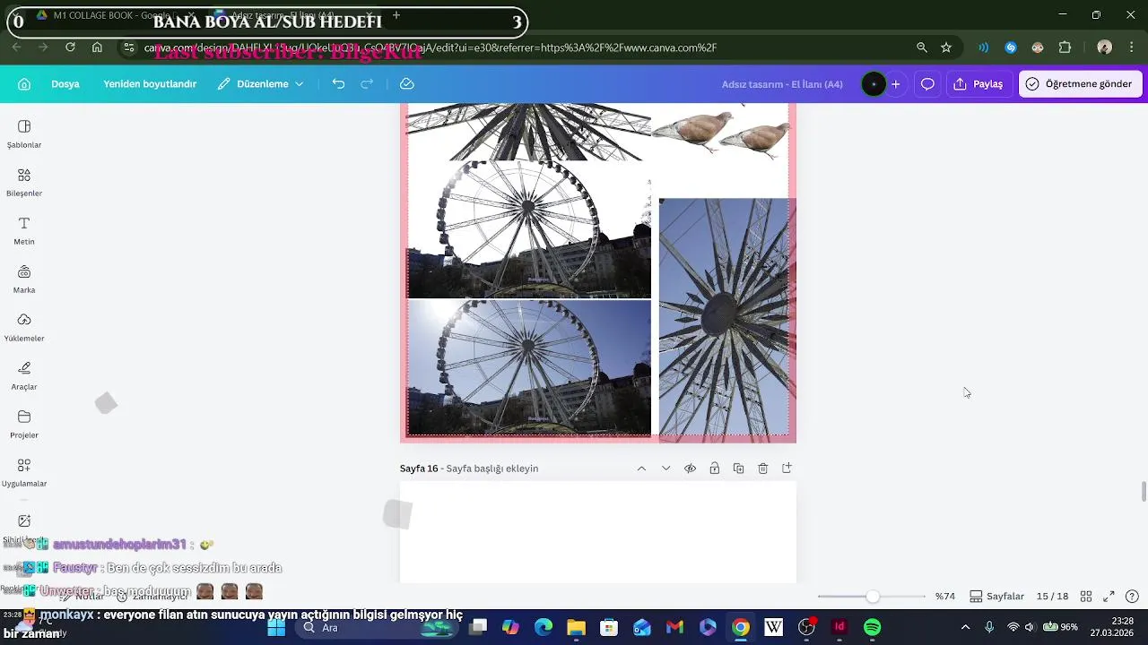Move Sayfa 16 up with the chevron
This screenshot has width=1148, height=645.
click(x=641, y=469)
